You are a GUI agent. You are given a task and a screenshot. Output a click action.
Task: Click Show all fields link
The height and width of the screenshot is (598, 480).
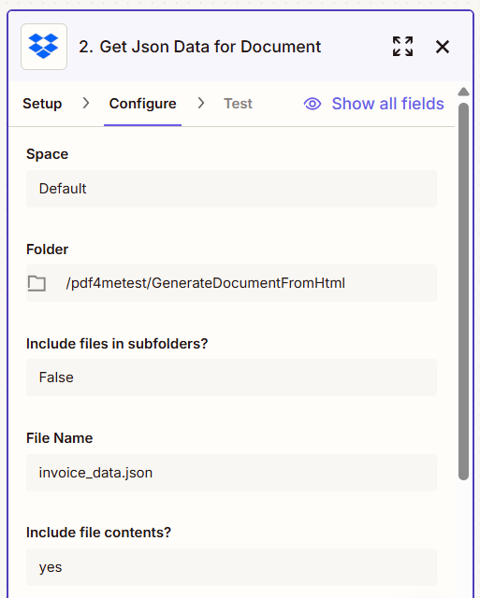point(387,104)
